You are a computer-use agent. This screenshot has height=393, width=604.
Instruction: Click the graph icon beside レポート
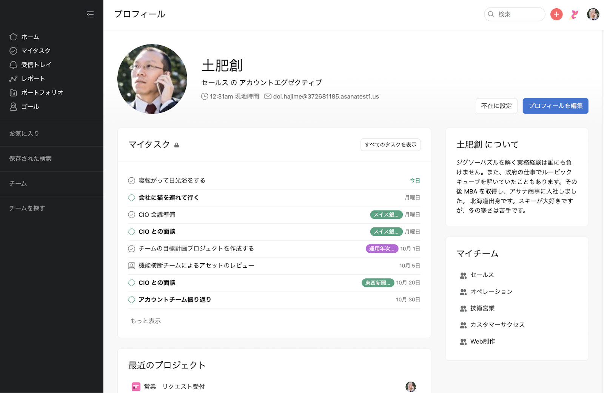pyautogui.click(x=14, y=79)
